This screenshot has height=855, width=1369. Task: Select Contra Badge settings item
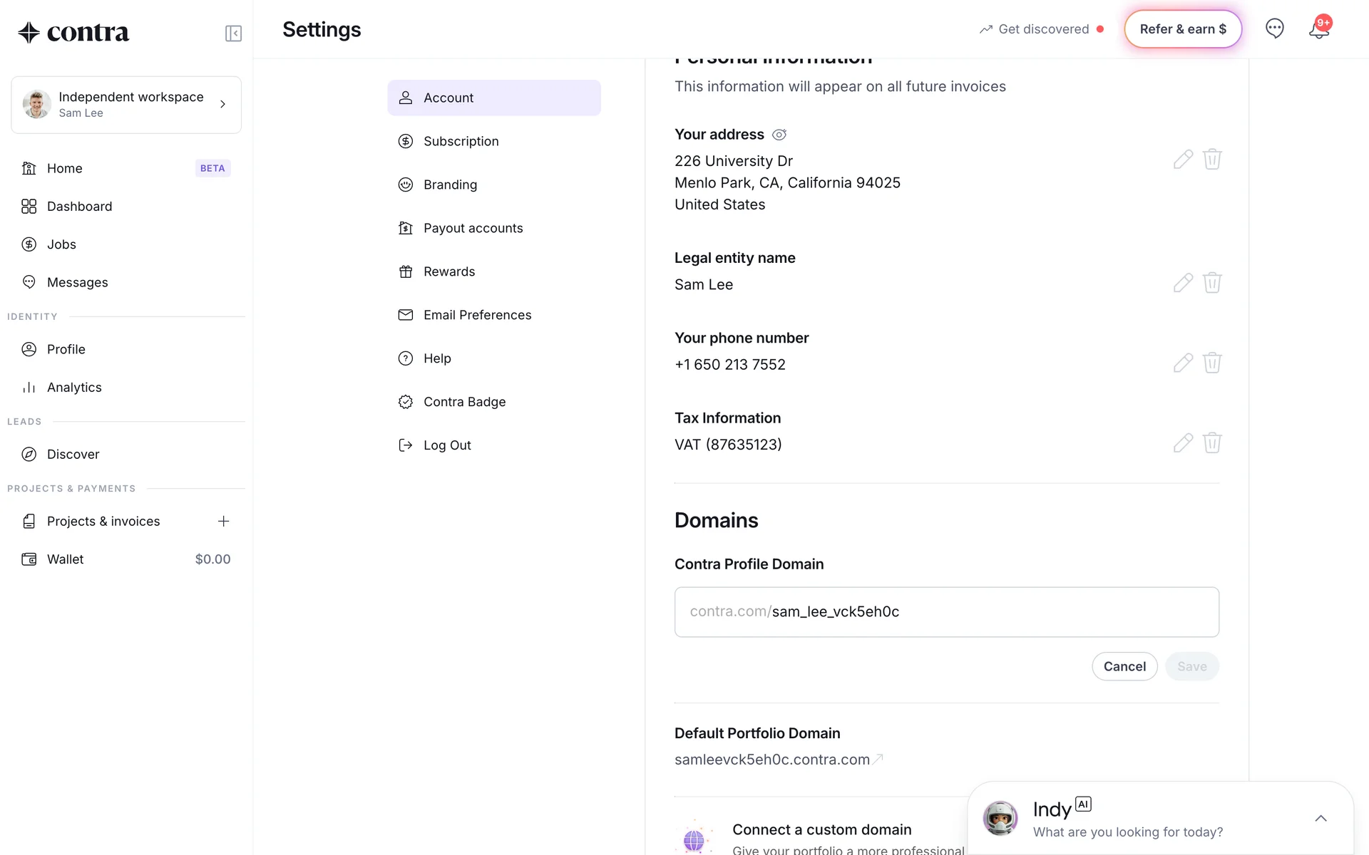[x=464, y=402]
